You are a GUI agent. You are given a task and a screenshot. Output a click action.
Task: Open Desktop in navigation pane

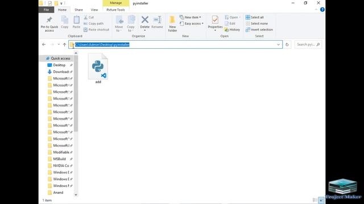(x=60, y=65)
